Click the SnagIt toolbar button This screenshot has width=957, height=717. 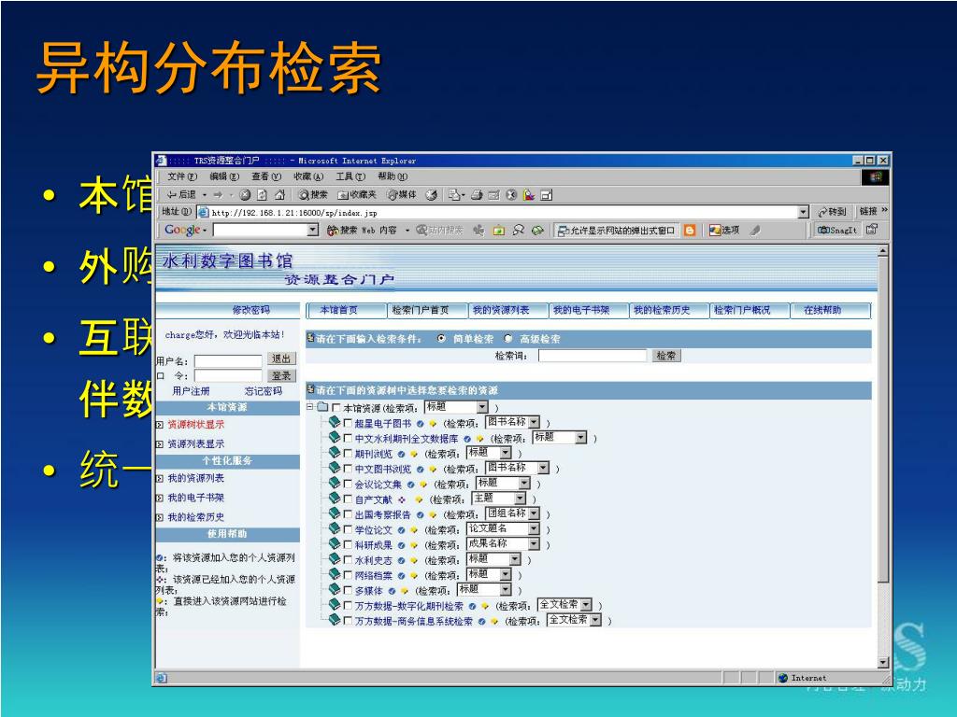836,230
